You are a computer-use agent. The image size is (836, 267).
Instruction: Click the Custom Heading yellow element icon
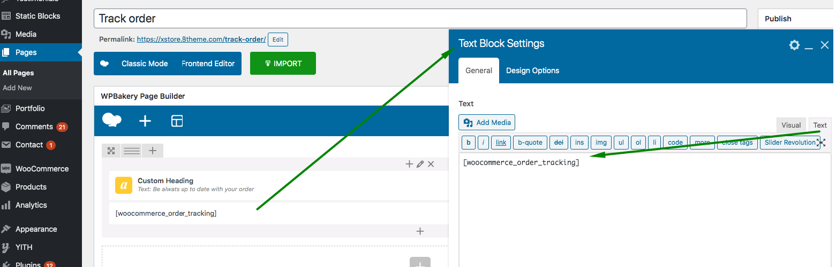124,185
